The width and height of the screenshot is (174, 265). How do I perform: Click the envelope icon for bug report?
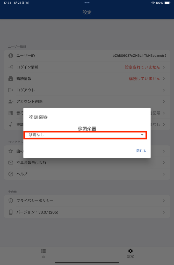coord(11,163)
